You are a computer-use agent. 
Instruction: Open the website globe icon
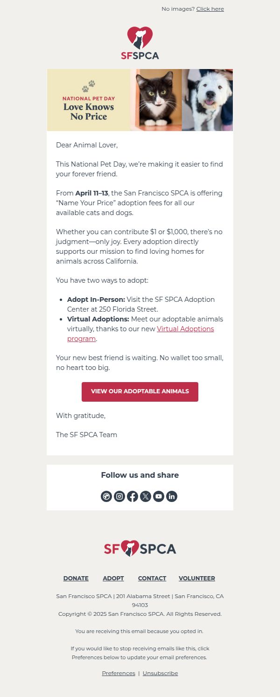tap(106, 496)
